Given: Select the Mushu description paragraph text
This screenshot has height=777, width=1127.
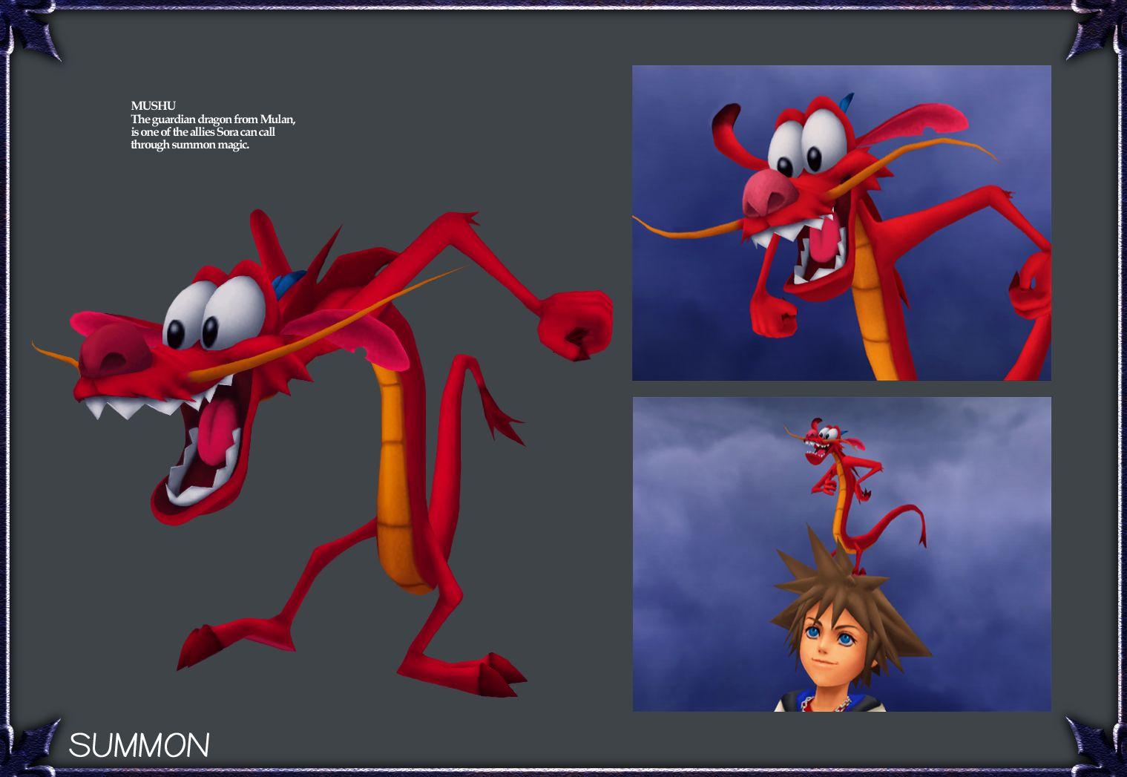Looking at the screenshot, I should (x=213, y=132).
